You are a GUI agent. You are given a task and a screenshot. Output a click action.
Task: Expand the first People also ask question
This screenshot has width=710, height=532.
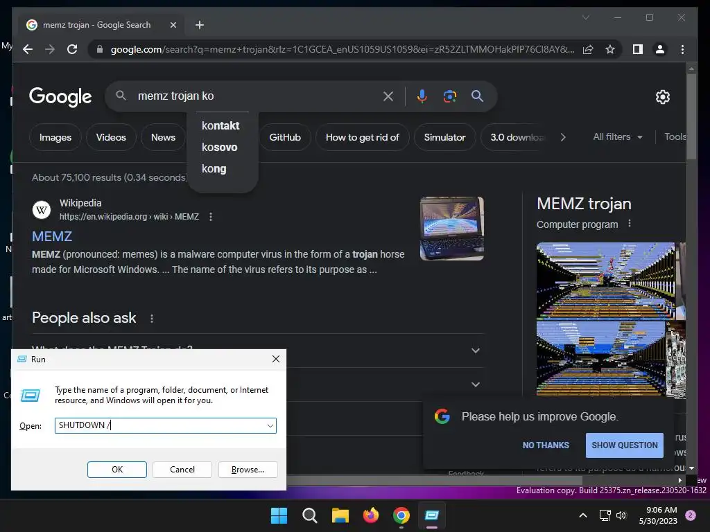point(476,351)
